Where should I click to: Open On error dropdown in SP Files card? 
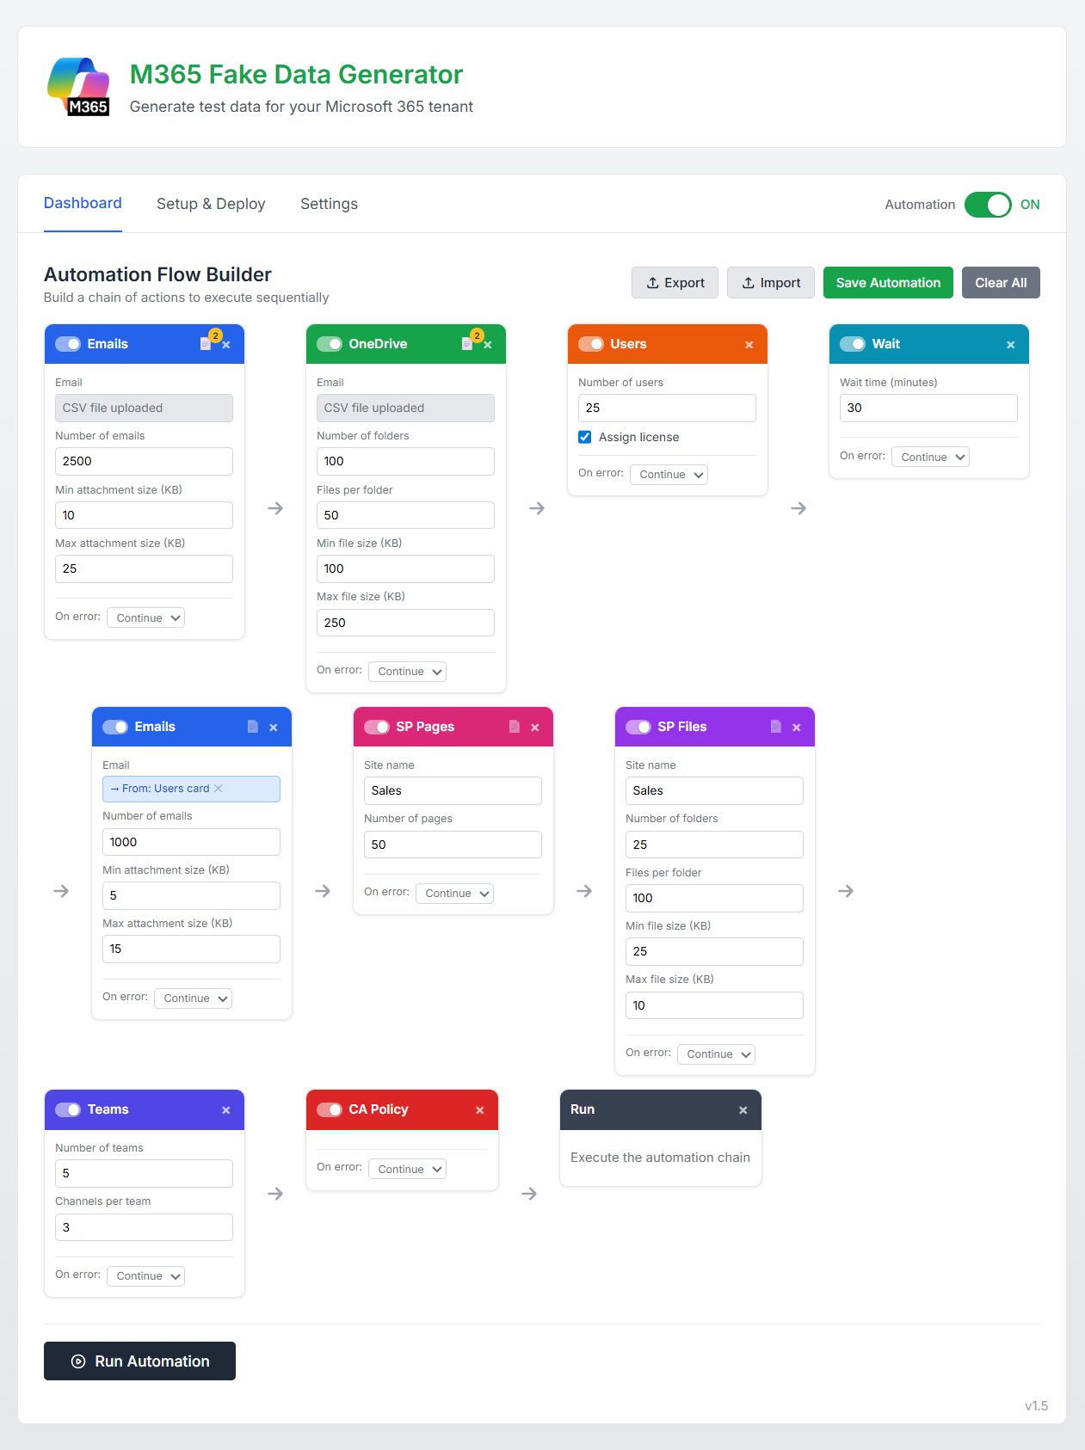[x=716, y=1054]
